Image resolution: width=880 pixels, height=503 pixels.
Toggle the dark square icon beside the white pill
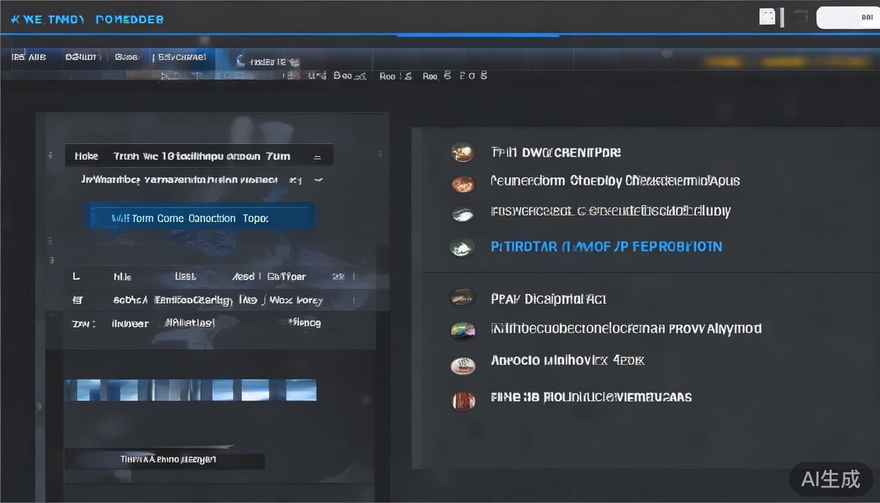[x=799, y=17]
